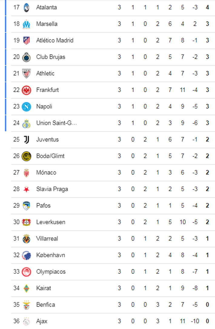This screenshot has height=329, width=215.
Task: Select the Juventus J logo
Action: click(27, 140)
